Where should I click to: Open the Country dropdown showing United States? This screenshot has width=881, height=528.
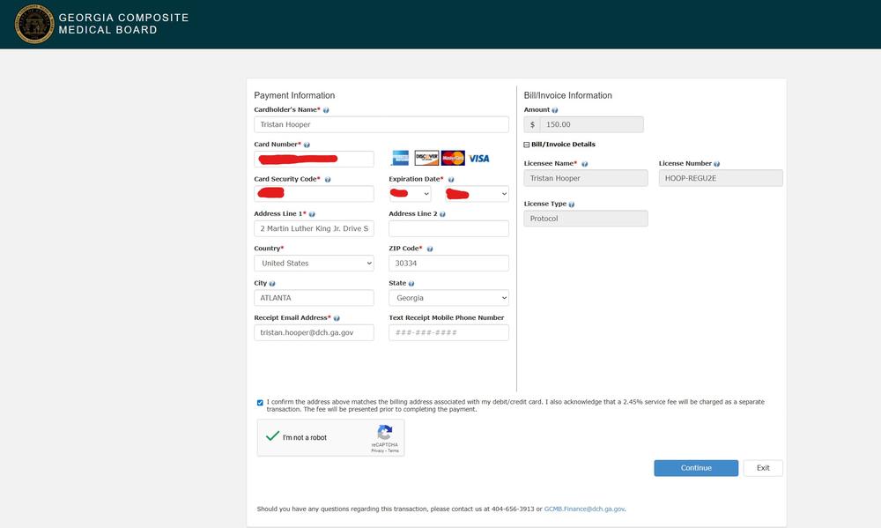click(314, 263)
